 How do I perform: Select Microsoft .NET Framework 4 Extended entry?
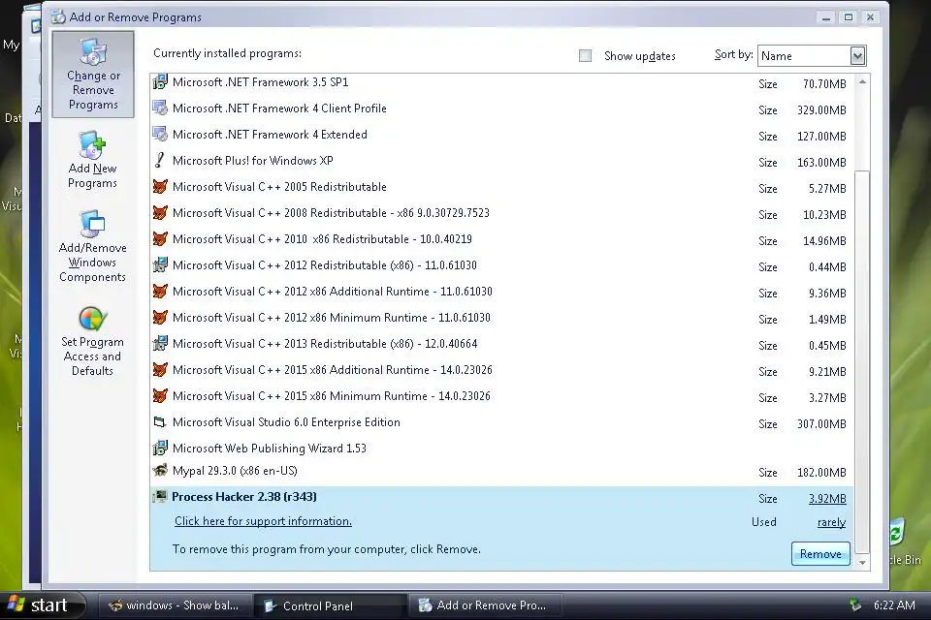point(502,135)
